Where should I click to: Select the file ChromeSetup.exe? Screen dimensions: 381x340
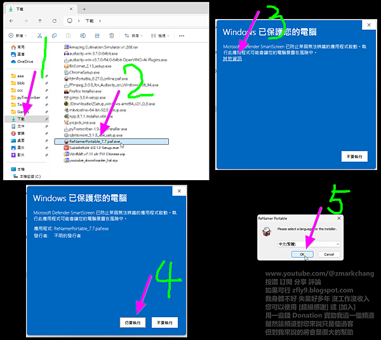click(82, 72)
